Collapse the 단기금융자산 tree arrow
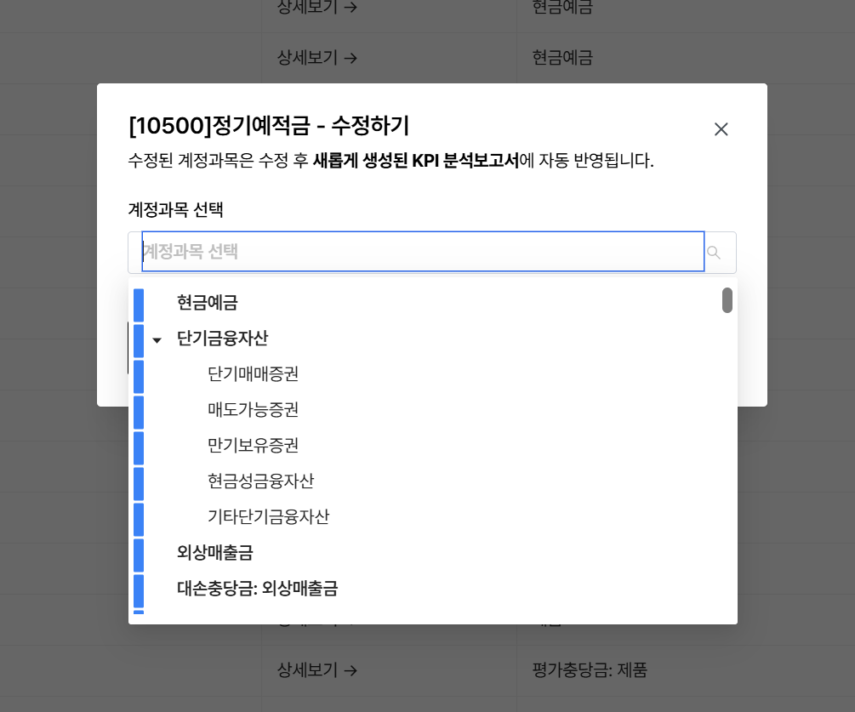Screen dimensions: 855x712 click(x=157, y=339)
